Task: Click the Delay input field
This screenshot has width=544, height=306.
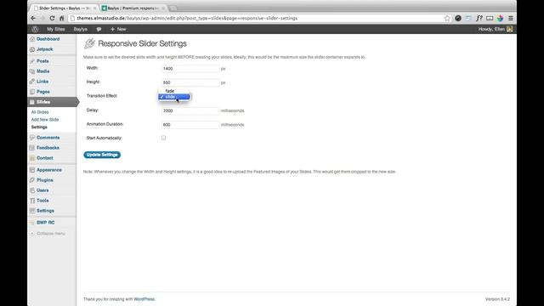Action: click(x=190, y=110)
